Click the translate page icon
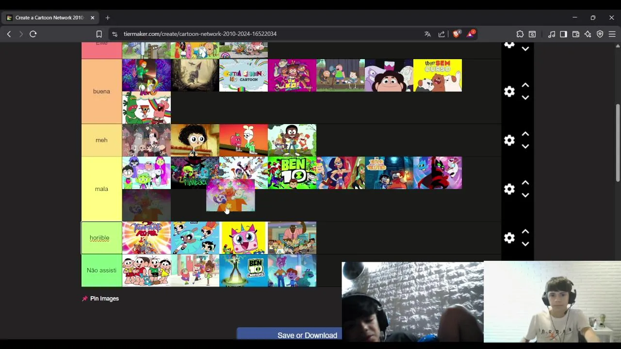This screenshot has width=621, height=349. pyautogui.click(x=427, y=34)
